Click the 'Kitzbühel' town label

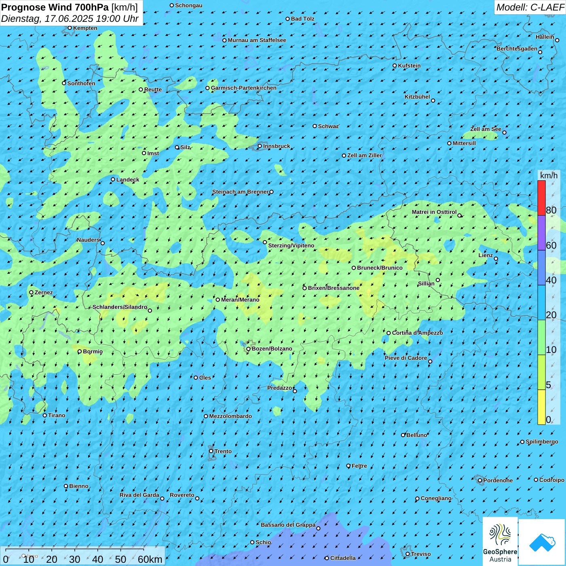[x=417, y=97]
